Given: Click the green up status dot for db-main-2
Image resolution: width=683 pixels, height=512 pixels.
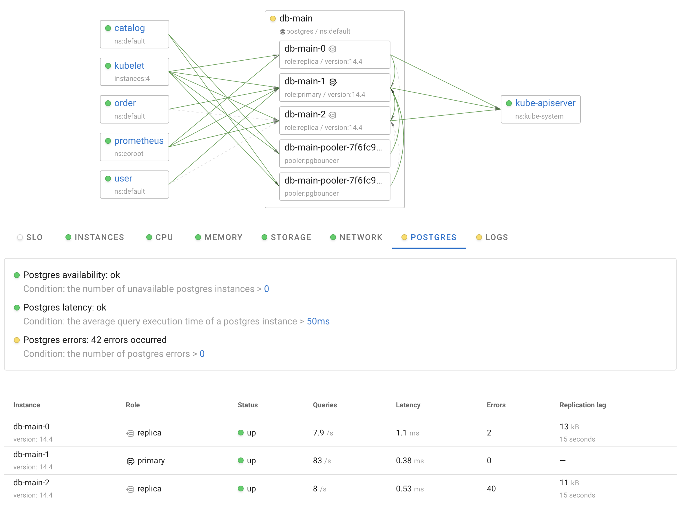Looking at the screenshot, I should 240,489.
